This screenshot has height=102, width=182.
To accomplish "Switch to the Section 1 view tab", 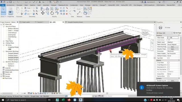I will coord(40,22).
